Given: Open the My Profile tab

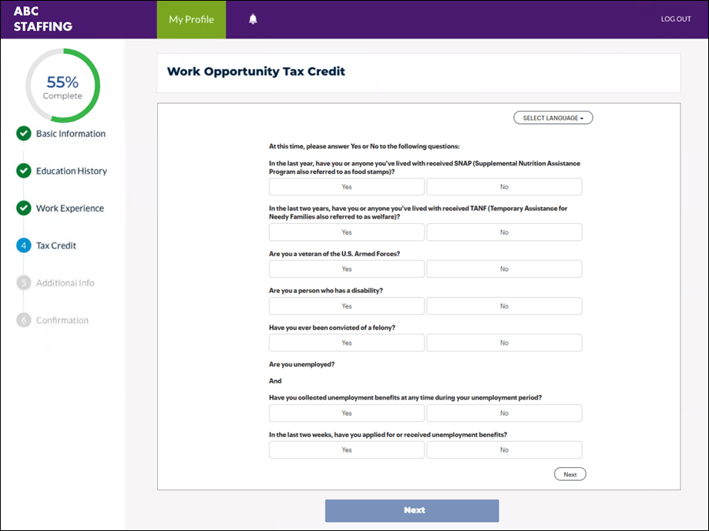Looking at the screenshot, I should (x=191, y=19).
